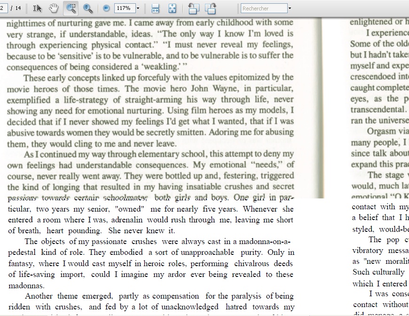This screenshot has height=316, width=409.
Task: Click the fit full page icon
Action: pyautogui.click(x=172, y=8)
